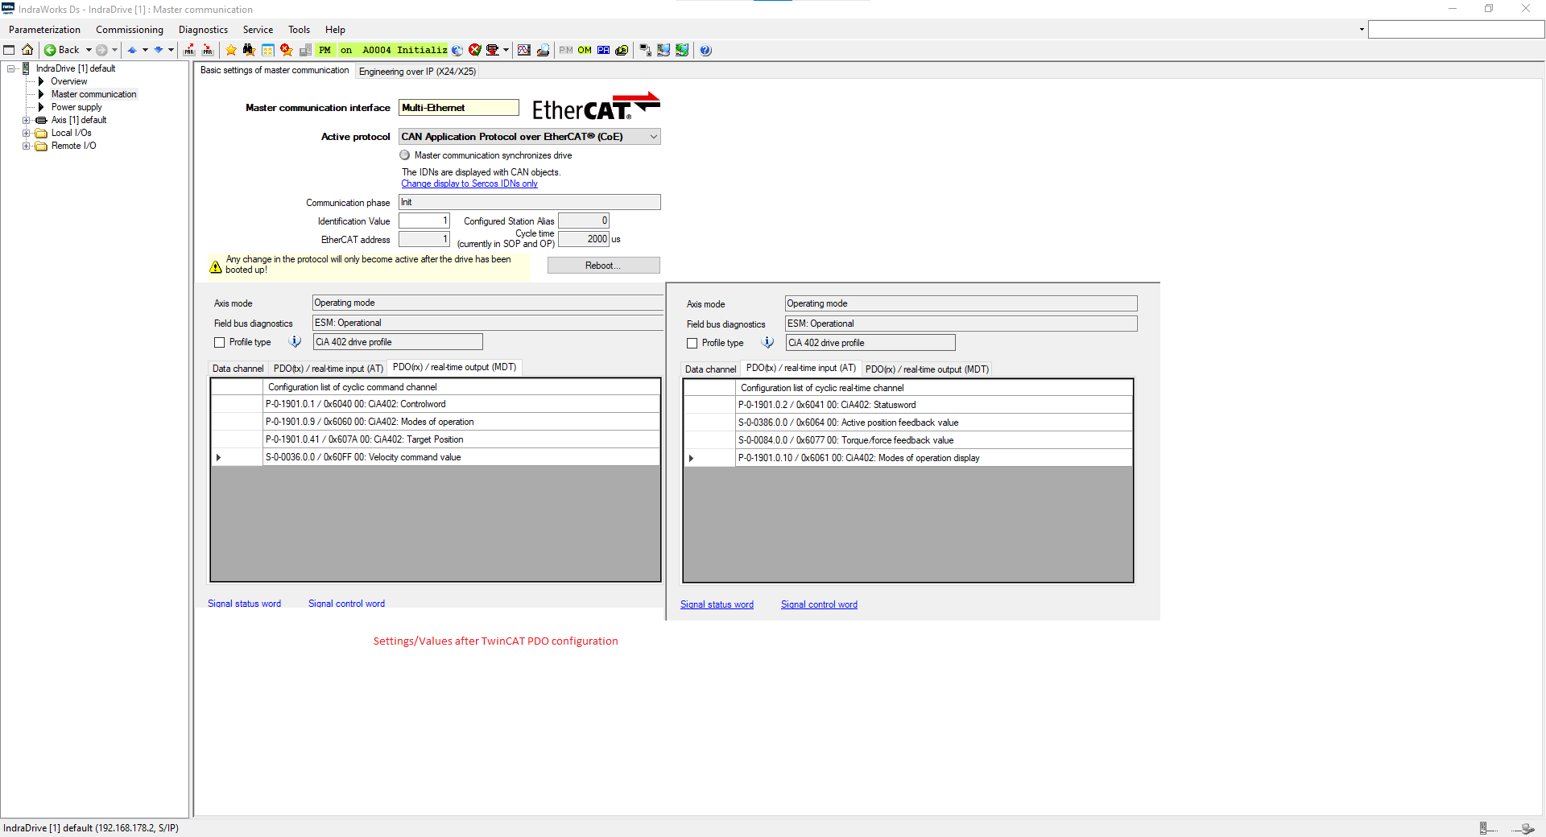This screenshot has width=1546, height=837.
Task: Click the grey PM mode icon
Action: [x=566, y=50]
